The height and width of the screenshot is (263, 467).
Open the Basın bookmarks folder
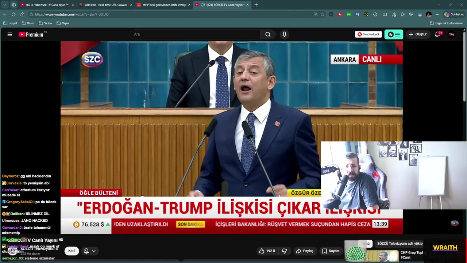pyautogui.click(x=28, y=23)
